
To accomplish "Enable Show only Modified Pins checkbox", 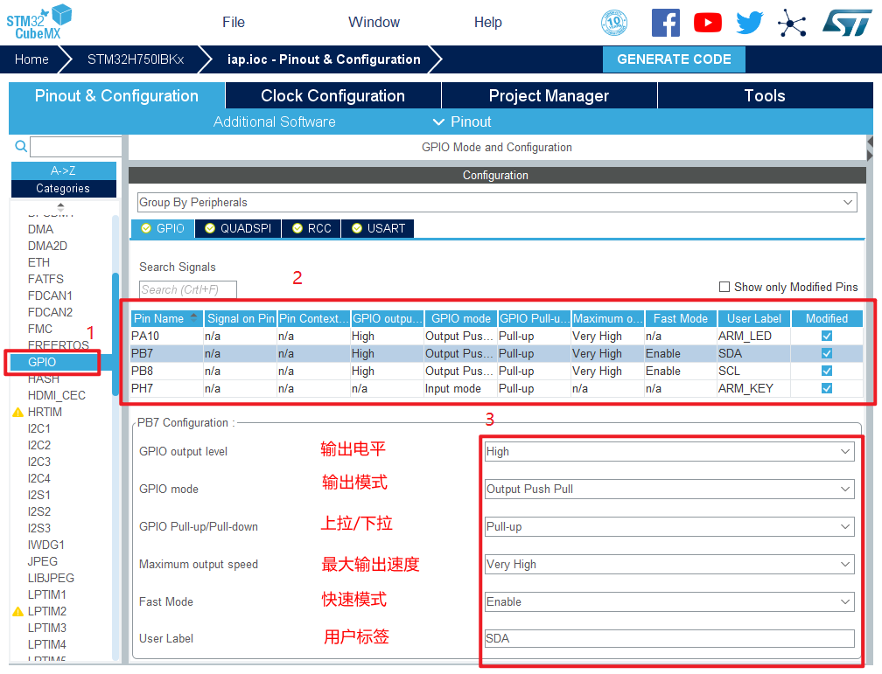I will tap(724, 287).
